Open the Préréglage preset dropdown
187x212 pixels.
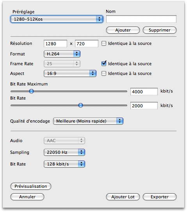click(x=57, y=19)
